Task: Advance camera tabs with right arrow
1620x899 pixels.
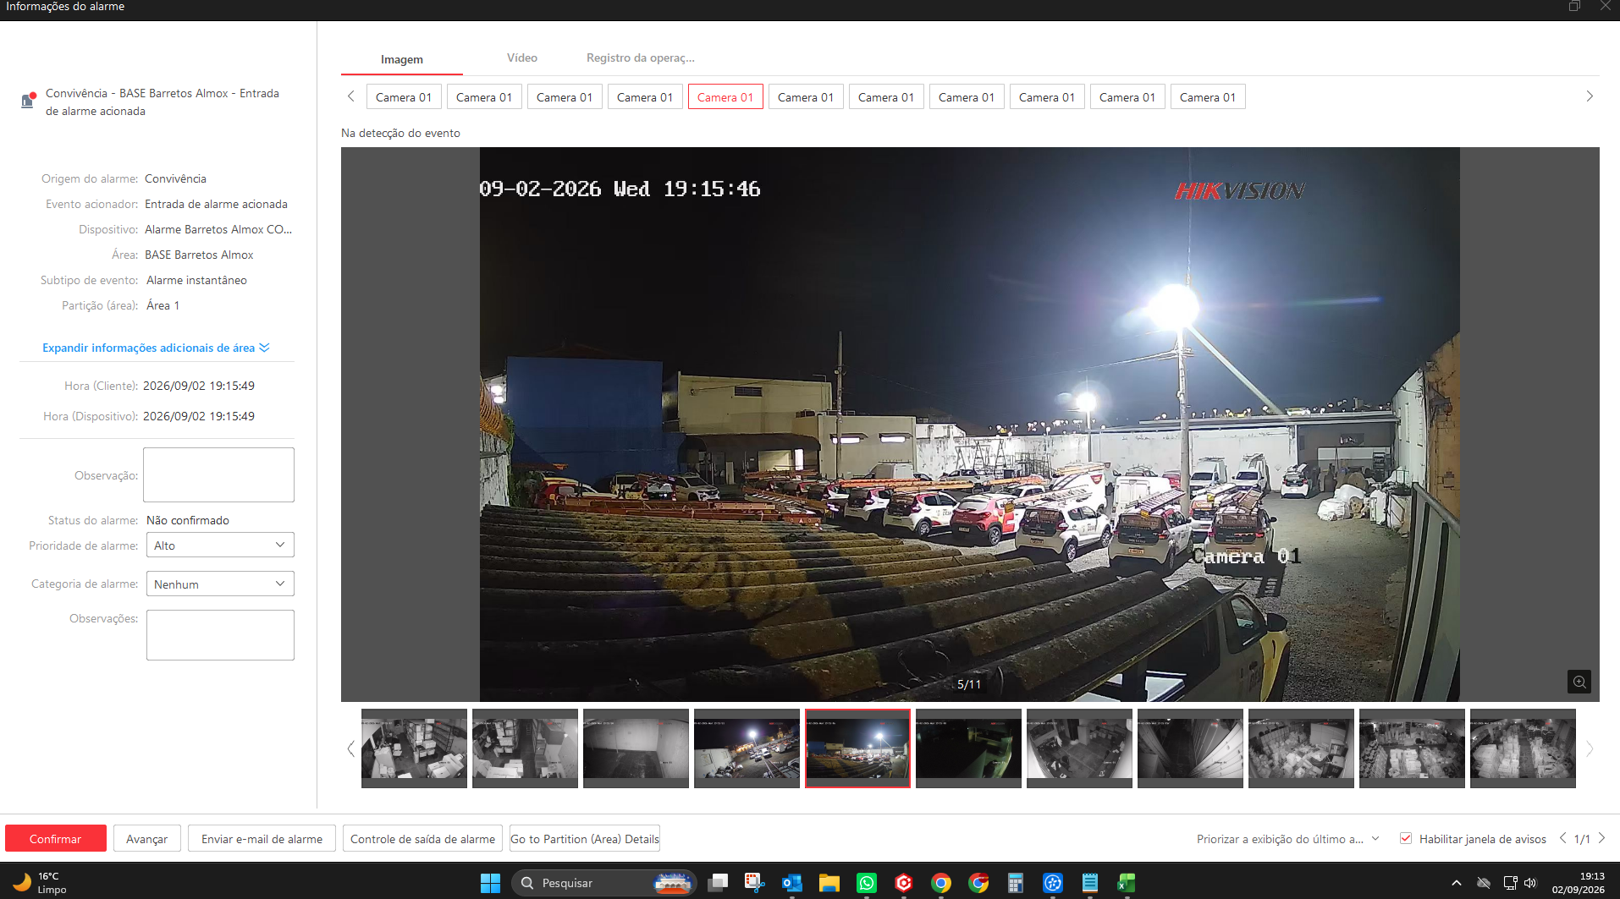Action: click(x=1590, y=96)
